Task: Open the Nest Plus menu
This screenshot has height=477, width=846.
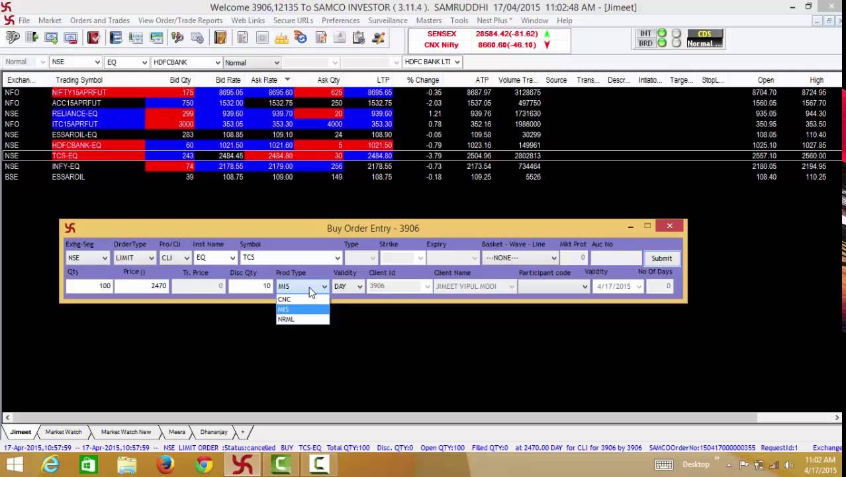Action: point(494,21)
